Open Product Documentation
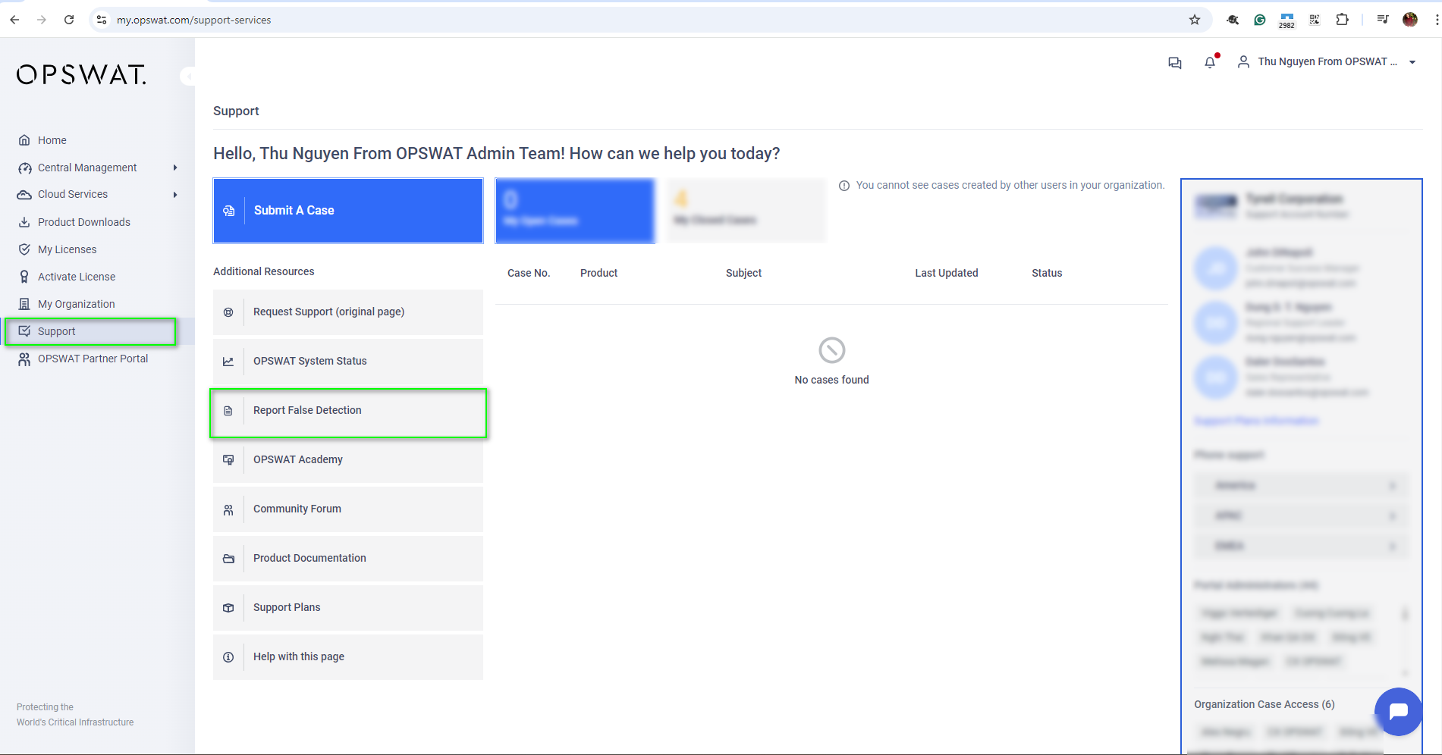This screenshot has width=1442, height=755. tap(348, 558)
